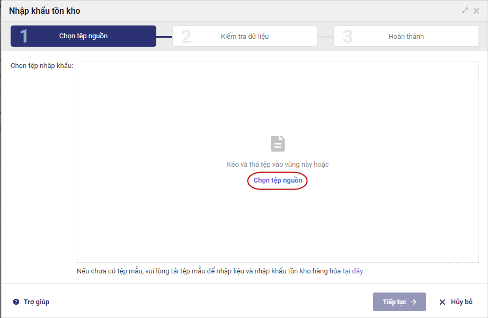Click the Chọn tệp nguồn link
The height and width of the screenshot is (318, 488).
coord(278,180)
